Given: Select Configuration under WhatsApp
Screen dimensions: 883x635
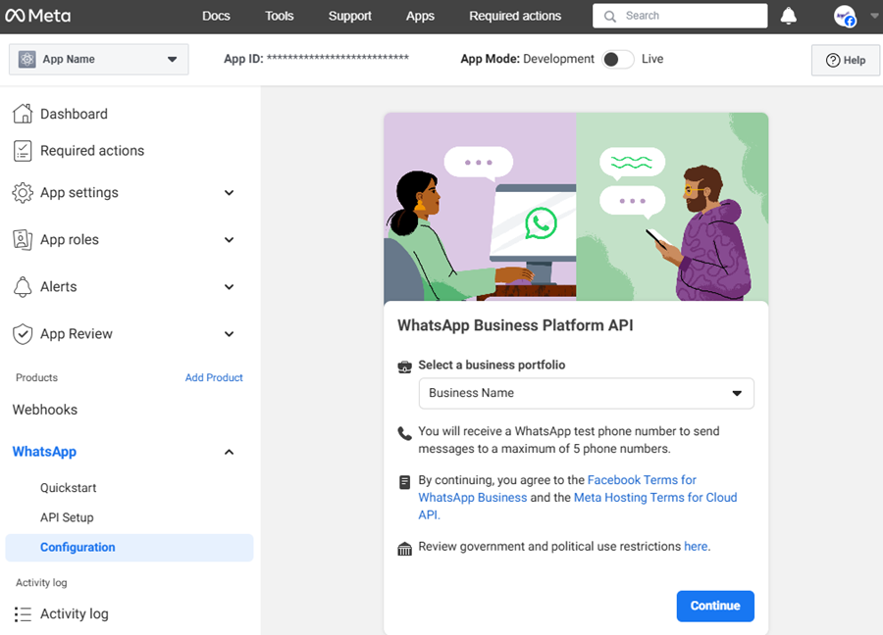Looking at the screenshot, I should coord(130,547).
